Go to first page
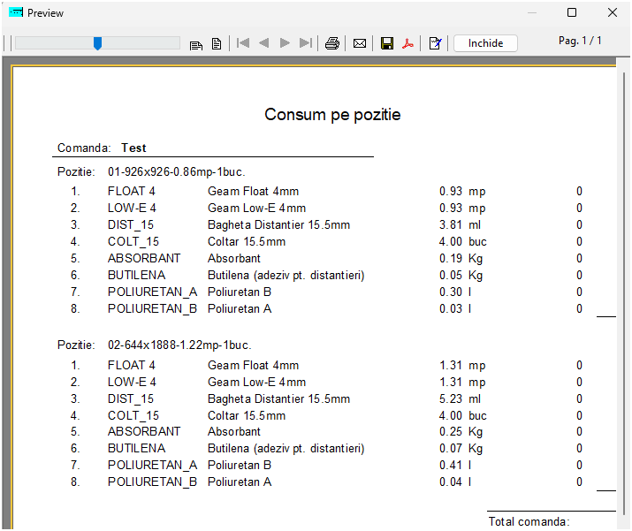This screenshot has width=632, height=531. (x=243, y=42)
